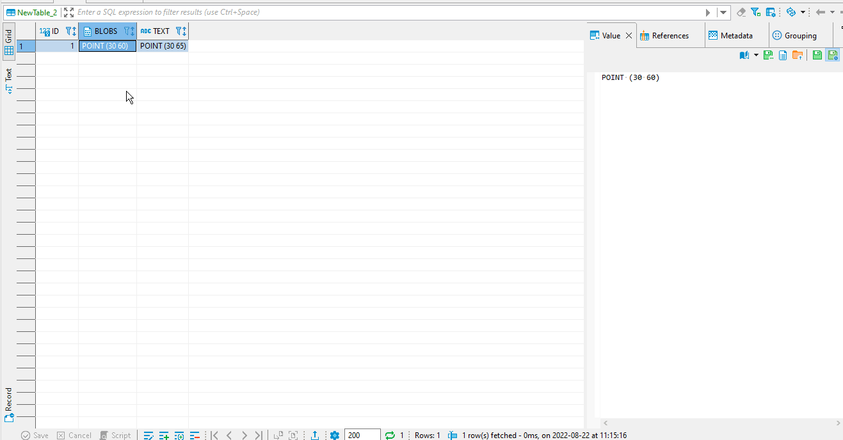The width and height of the screenshot is (843, 440).
Task: Load cell value from file using folder icon
Action: click(x=798, y=55)
